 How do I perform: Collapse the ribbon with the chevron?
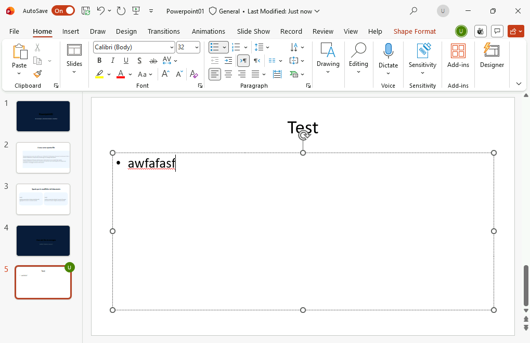click(x=519, y=84)
